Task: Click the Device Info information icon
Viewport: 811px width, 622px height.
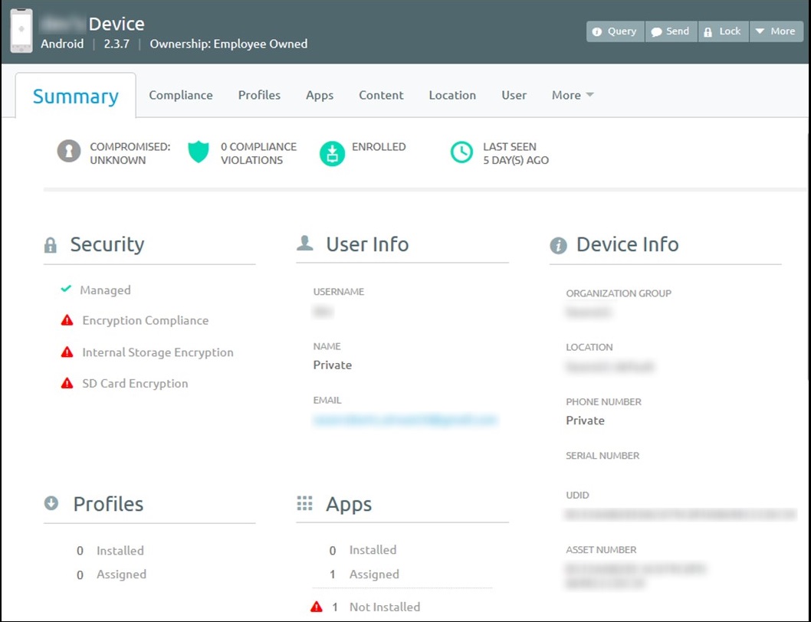Action: (558, 244)
